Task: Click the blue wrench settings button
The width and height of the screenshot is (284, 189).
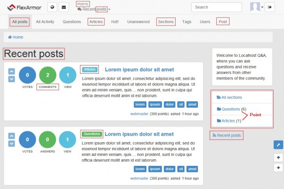Action: click(278, 145)
